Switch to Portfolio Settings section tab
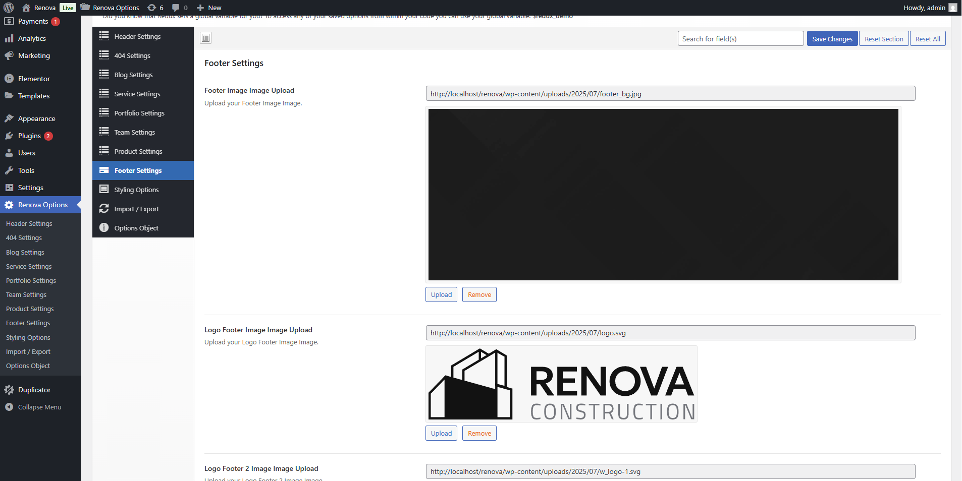 139,113
